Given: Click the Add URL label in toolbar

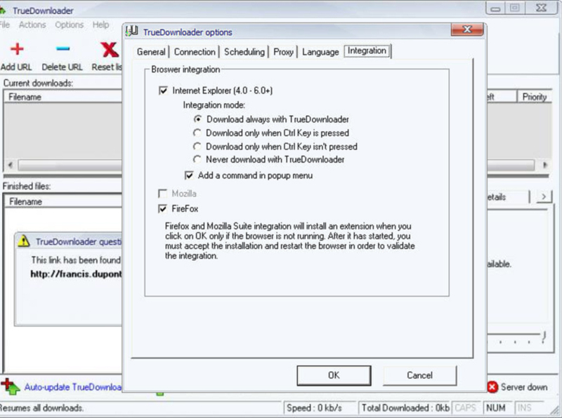Looking at the screenshot, I should (x=16, y=67).
